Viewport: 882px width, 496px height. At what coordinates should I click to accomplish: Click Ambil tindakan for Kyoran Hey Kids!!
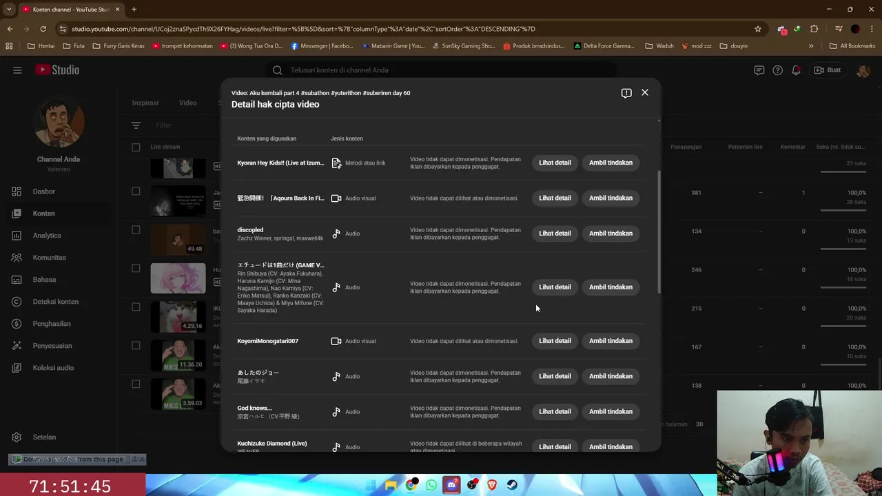pyautogui.click(x=611, y=163)
